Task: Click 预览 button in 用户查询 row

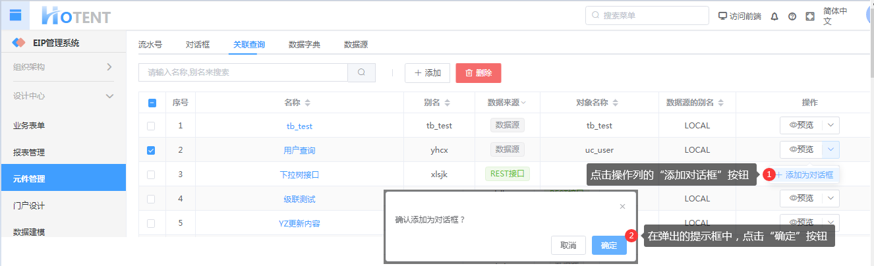Action: (801, 149)
